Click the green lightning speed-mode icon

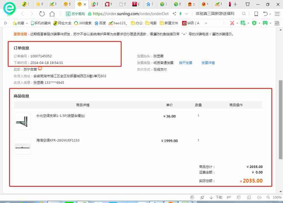pos(180,14)
